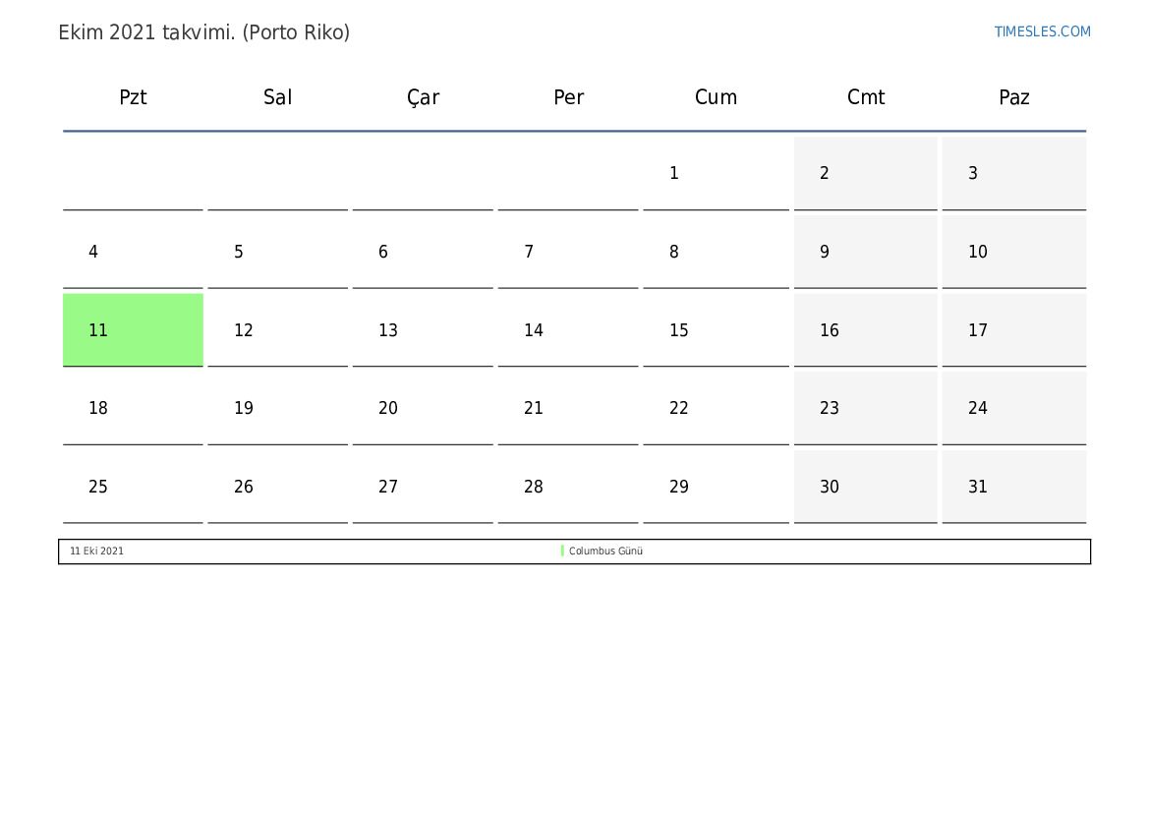Viewport: 1149px width, 813px height.
Task: Click the Cmt weekday header
Action: (865, 96)
